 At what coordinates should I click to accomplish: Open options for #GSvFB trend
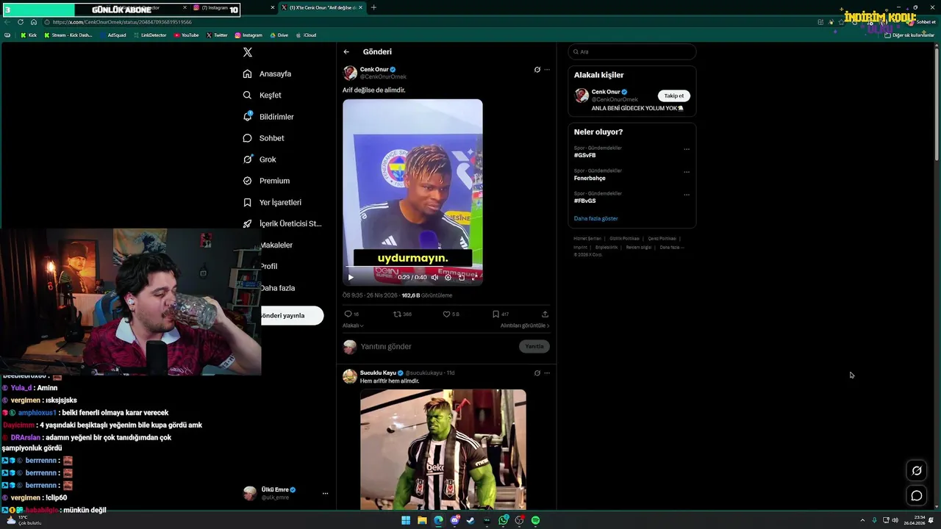pyautogui.click(x=687, y=149)
